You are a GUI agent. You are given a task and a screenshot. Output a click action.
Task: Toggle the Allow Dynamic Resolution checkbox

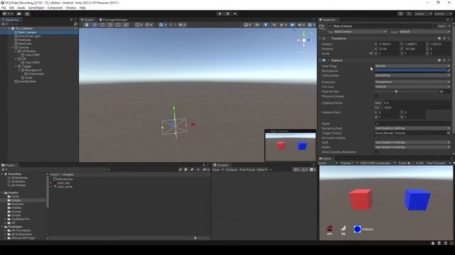pos(376,152)
